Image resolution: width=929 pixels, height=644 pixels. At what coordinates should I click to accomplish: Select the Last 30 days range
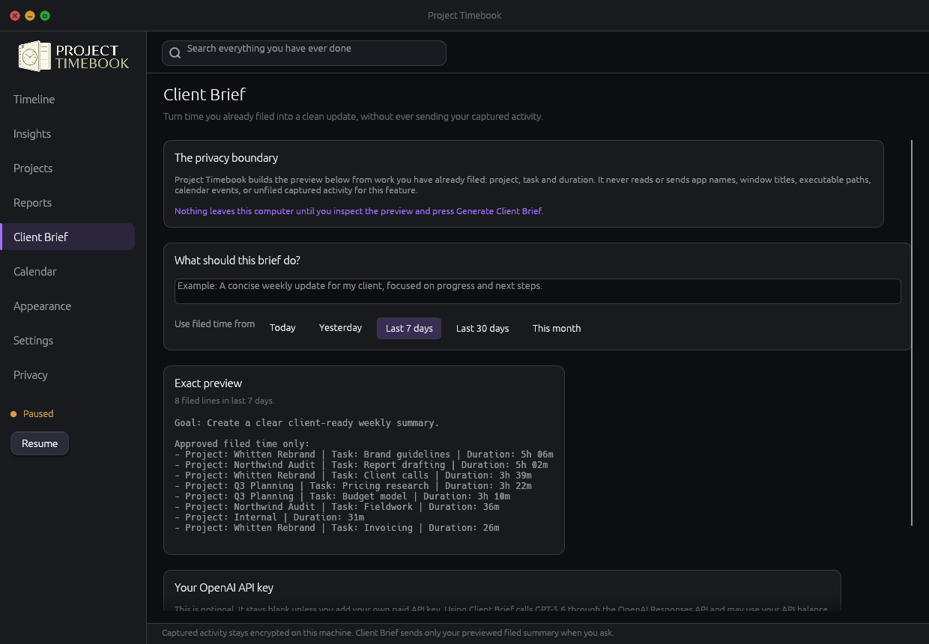(x=482, y=328)
